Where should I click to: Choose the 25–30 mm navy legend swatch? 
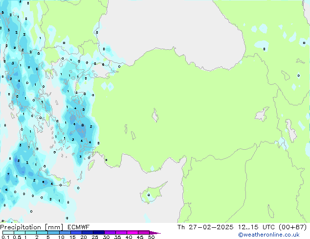pos(98,233)
